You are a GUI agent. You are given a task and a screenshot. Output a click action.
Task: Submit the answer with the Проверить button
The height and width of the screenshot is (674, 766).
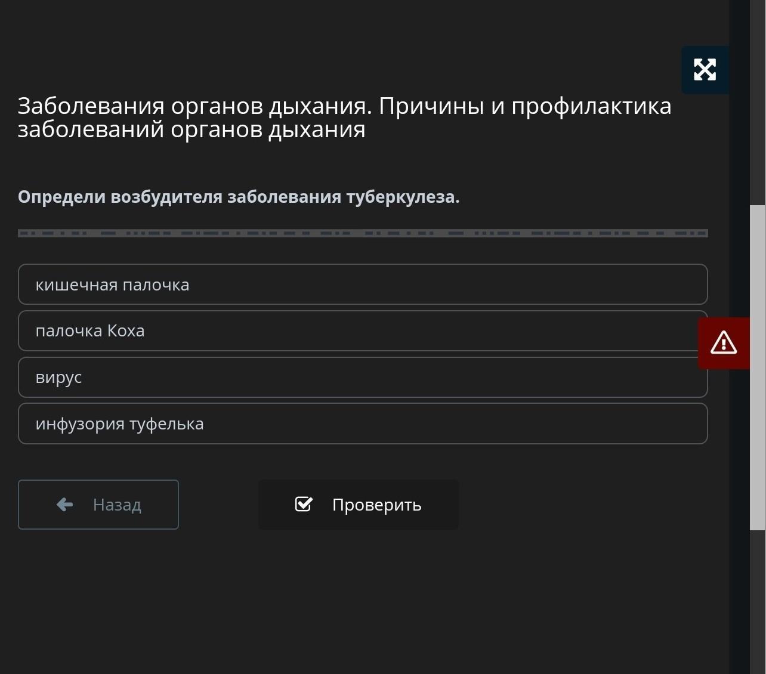[359, 505]
